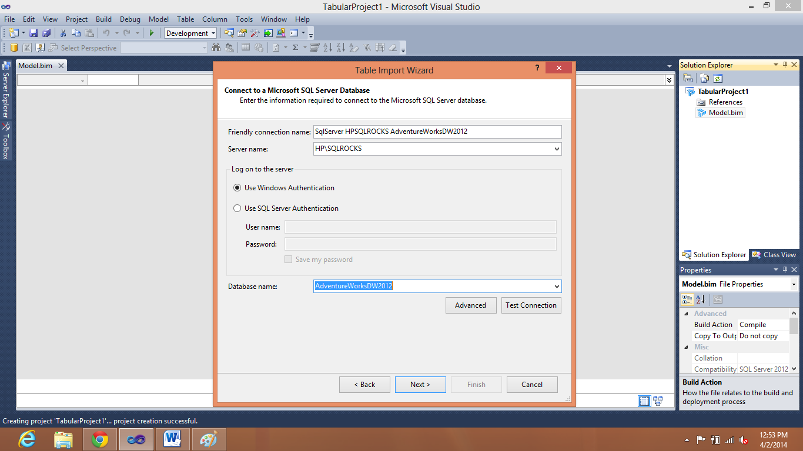Open Solution Explorer window position menu arrow
Screen dimensions: 803x451
pos(776,65)
